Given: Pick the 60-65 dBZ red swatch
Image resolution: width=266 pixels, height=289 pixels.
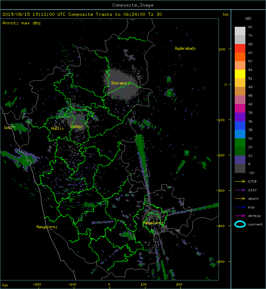Looking at the screenshot, I should (240, 48).
